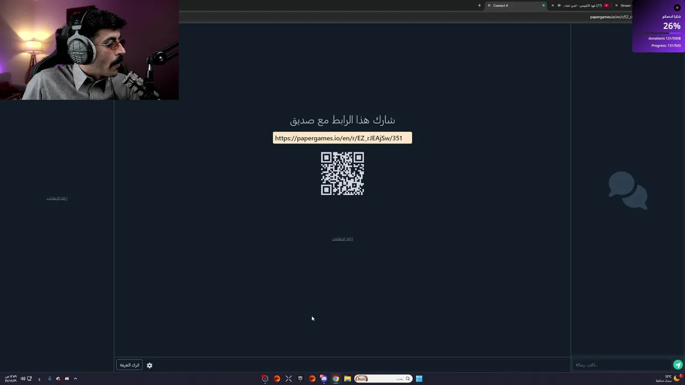The image size is (685, 385).
Task: Click the Arabic share link heading
Action: coord(342,120)
